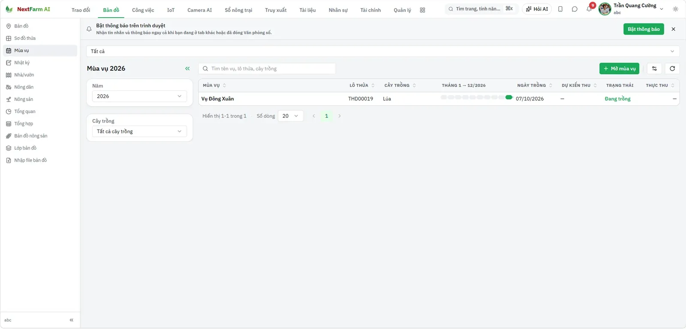Viewport: 686px width, 329px height.
Task: Go to the previous page arrow
Action: click(x=314, y=116)
